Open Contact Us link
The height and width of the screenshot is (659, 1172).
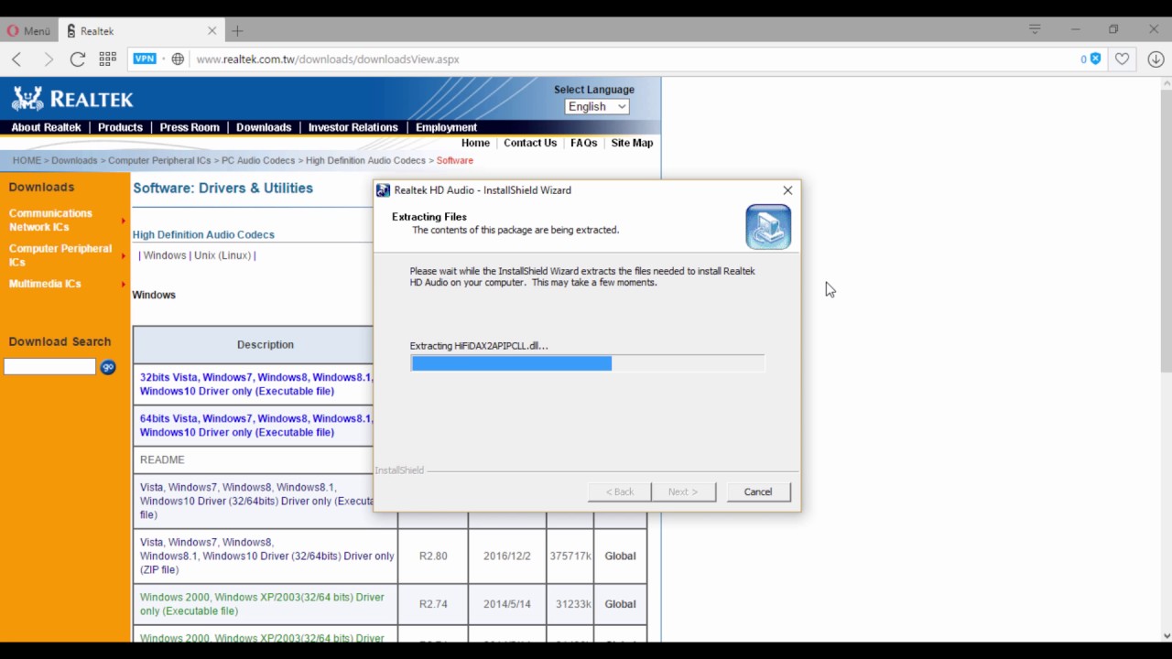pos(530,143)
